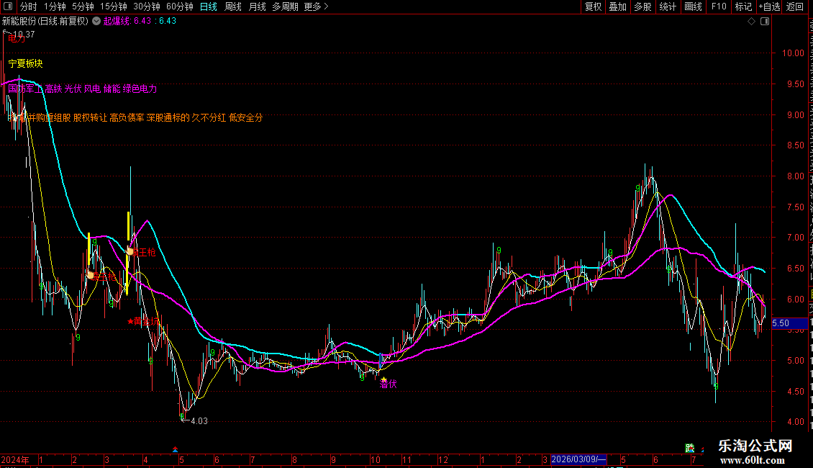Click the 2026/03/09 date marker on the time axis
Viewport: 813px width, 468px height.
(578, 459)
